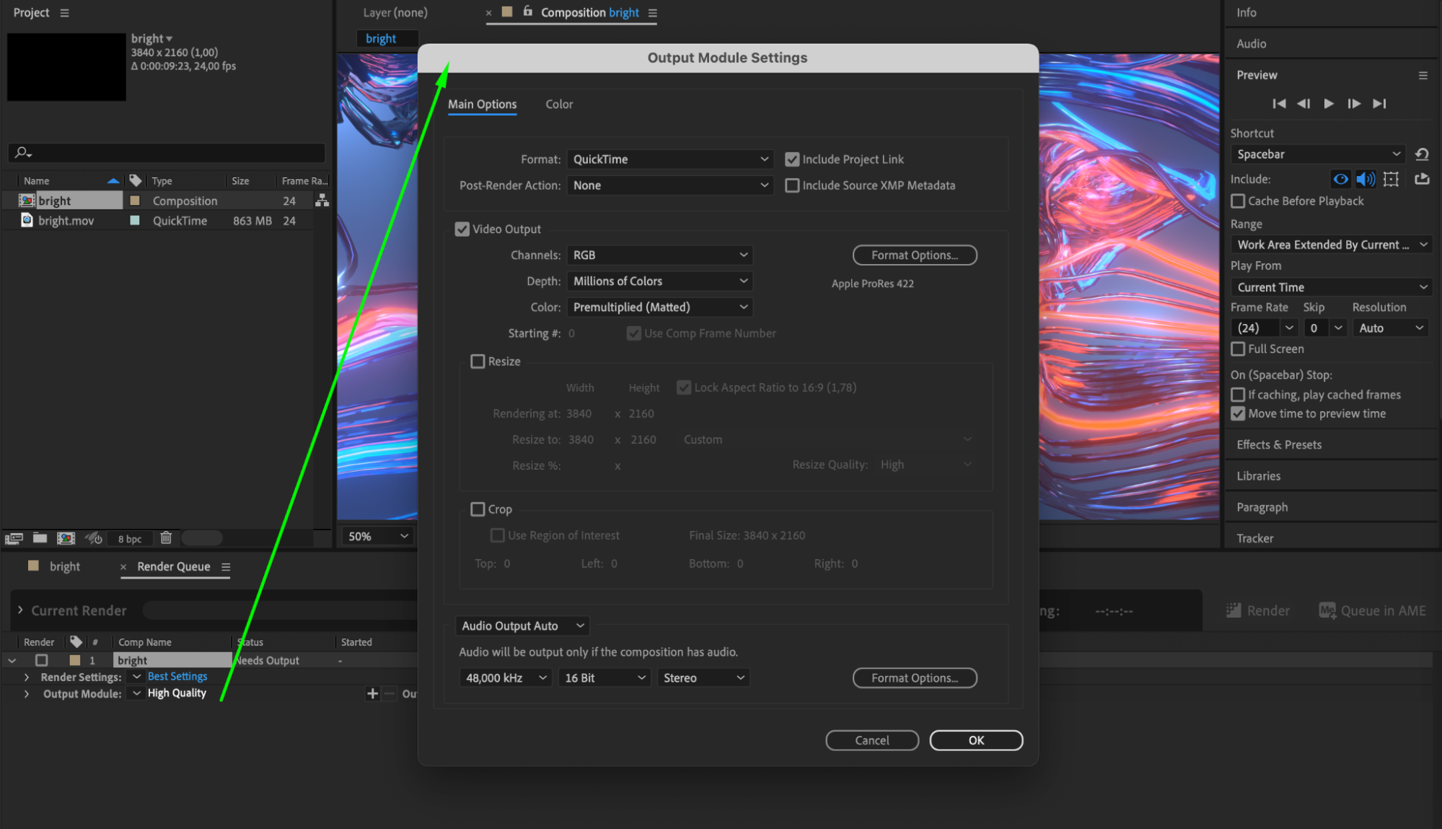The width and height of the screenshot is (1442, 829).
Task: Expand the Audio Output Auto dropdown
Action: [x=522, y=626]
